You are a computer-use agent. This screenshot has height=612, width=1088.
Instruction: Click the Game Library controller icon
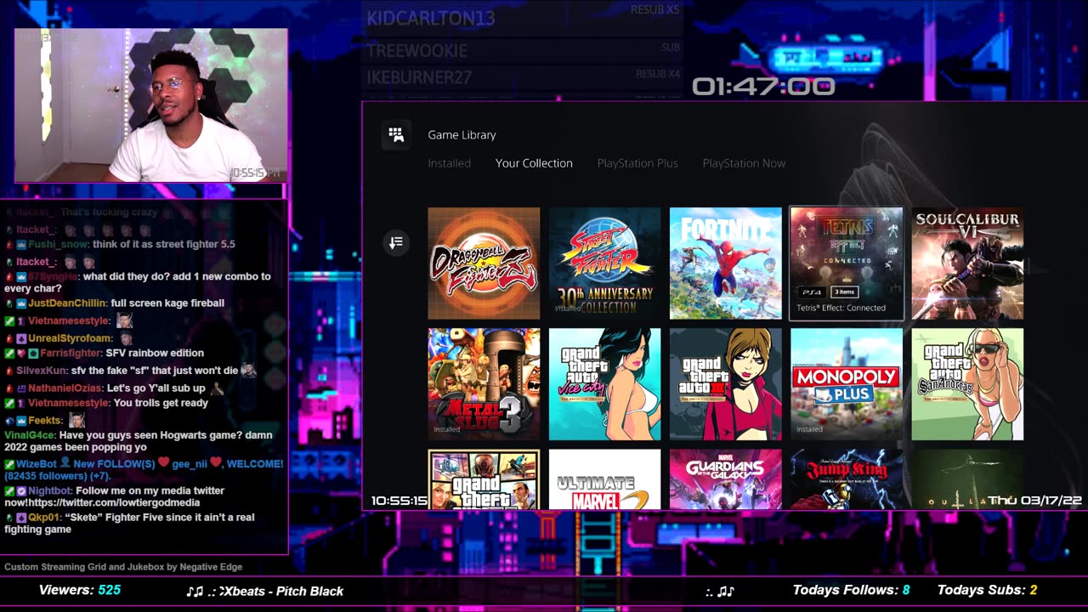tap(396, 134)
